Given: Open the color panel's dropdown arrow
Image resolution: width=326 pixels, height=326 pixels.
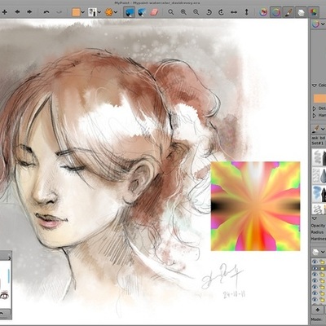Looking at the screenshot, I should click(323, 24).
